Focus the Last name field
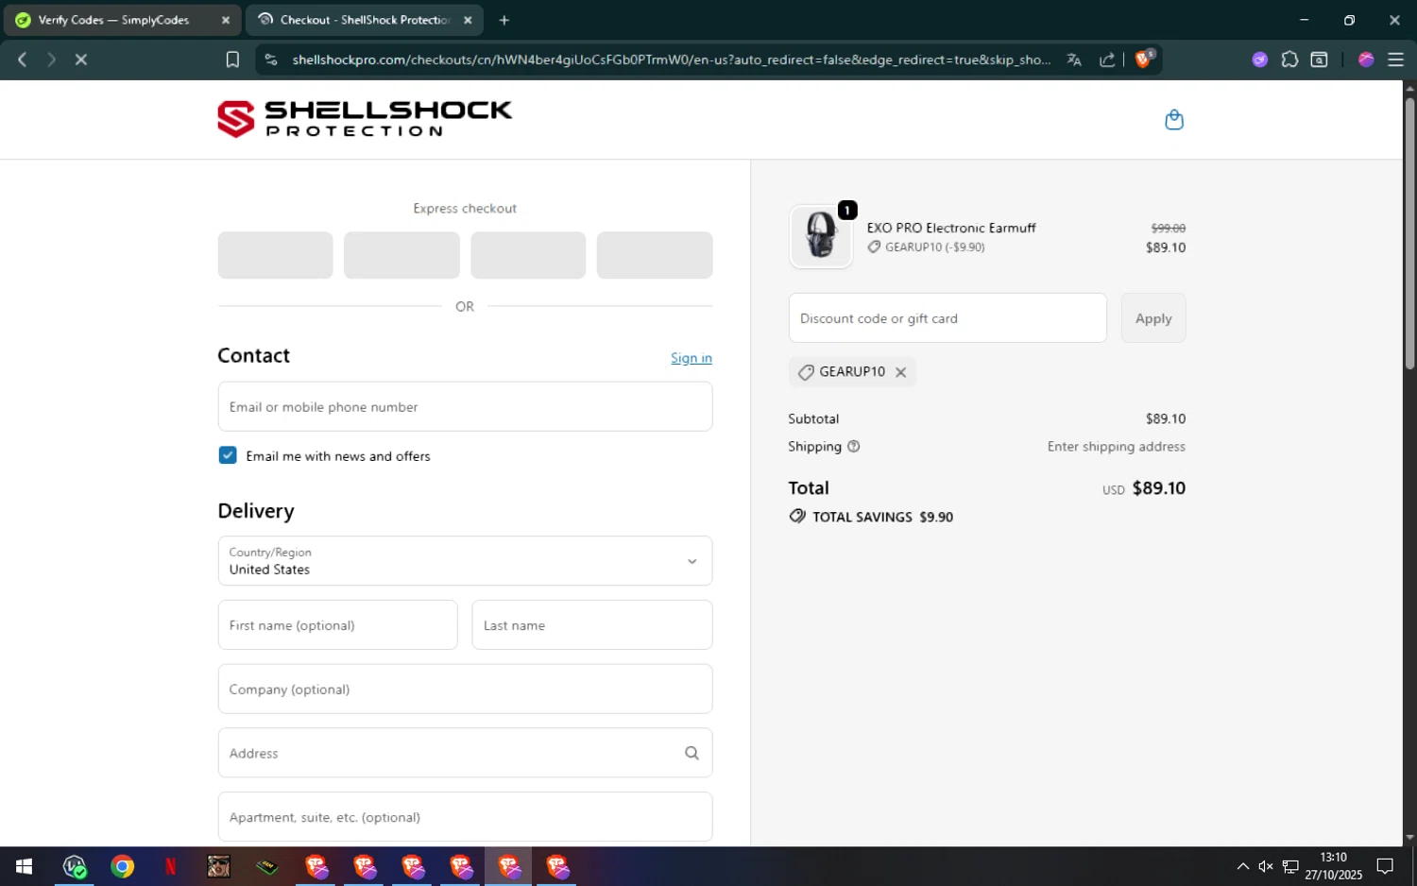Viewport: 1417px width, 886px height. point(591,625)
